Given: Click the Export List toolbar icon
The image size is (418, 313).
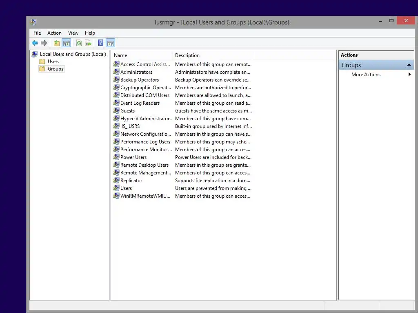Looking at the screenshot, I should 88,43.
